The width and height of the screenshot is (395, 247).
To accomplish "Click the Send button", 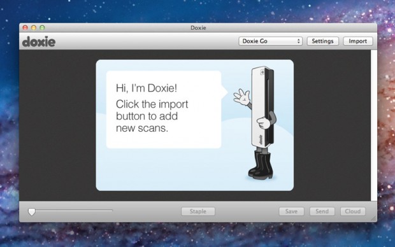I will click(322, 211).
